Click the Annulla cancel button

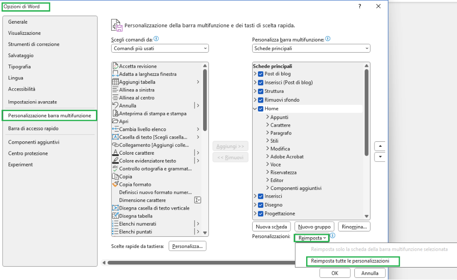click(x=370, y=273)
